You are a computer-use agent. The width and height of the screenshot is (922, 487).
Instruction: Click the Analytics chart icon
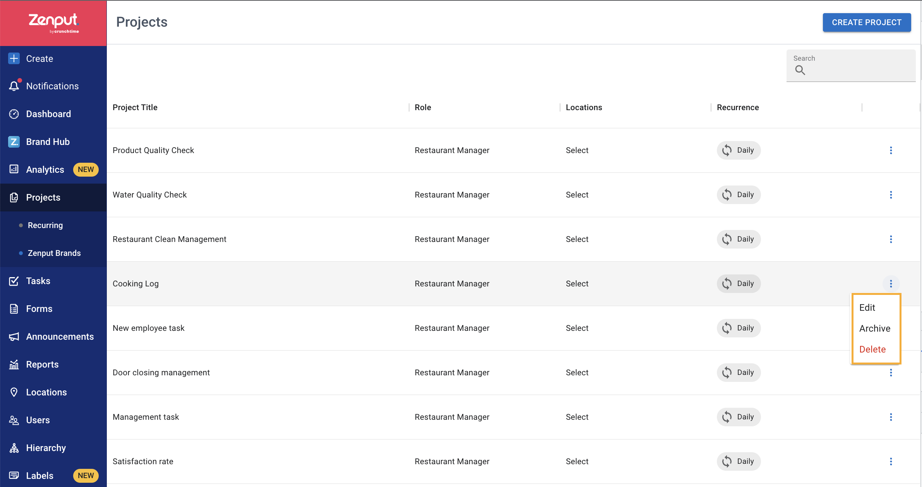click(x=14, y=169)
